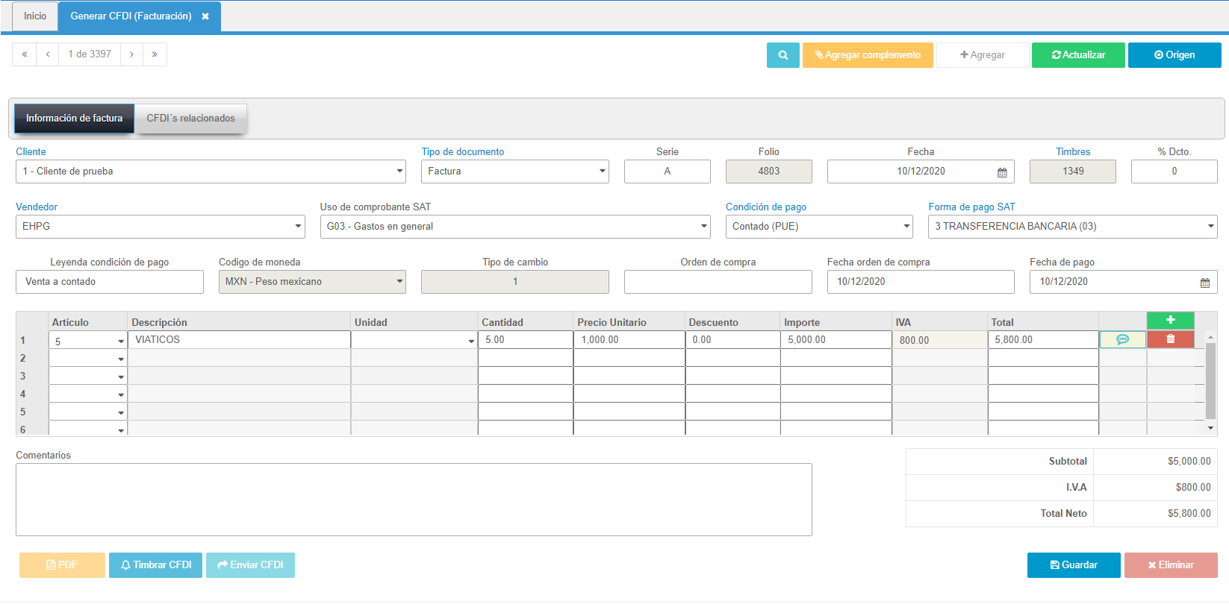Screen dimensions: 1229x607
Task: Click the Orden de compra field
Action: (x=718, y=282)
